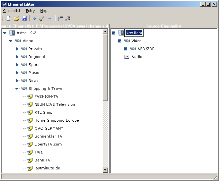The width and height of the screenshot is (219, 181).
Task: Click the Channel Editor title bar icon
Action: click(x=5, y=4)
